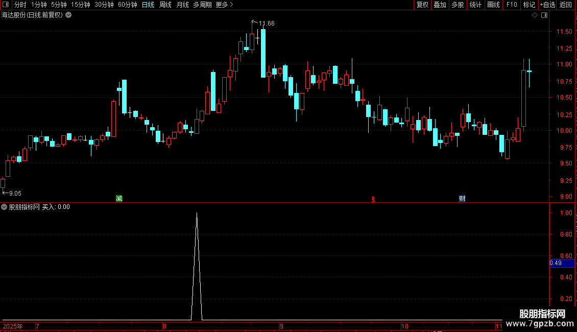The width and height of the screenshot is (577, 332).
Task: Open the 统计 statistics tool
Action: [x=475, y=5]
